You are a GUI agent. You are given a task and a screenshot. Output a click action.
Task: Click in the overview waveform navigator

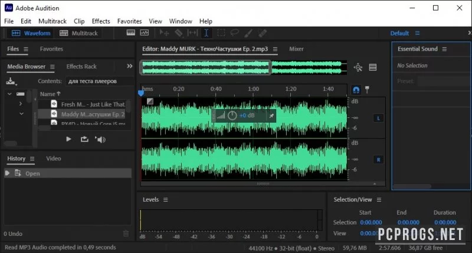click(x=243, y=67)
